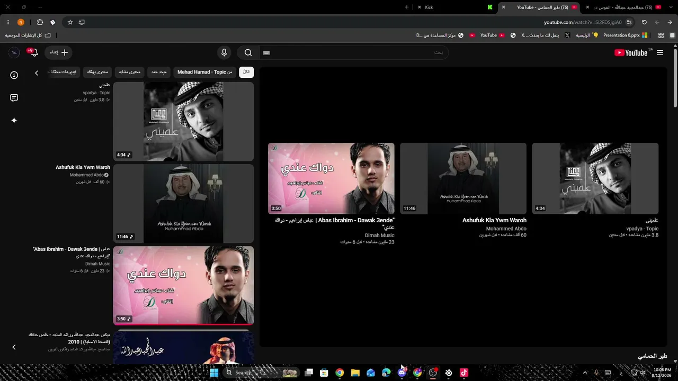Open the YouTube bookmark in bookmarks bar
This screenshot has height=381, width=678.
(x=492, y=35)
